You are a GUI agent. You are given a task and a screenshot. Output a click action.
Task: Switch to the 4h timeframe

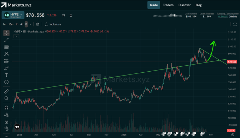22,24
